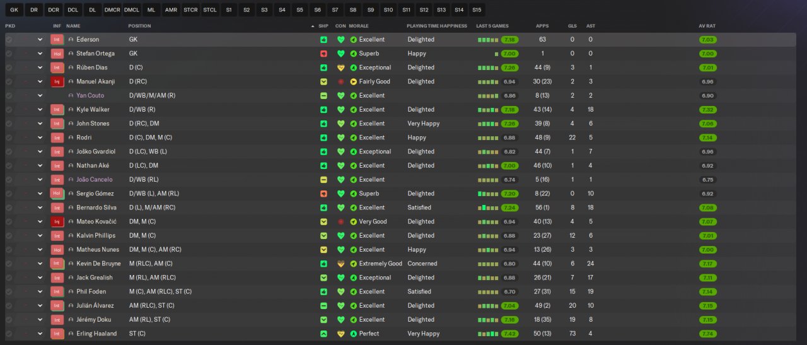Click the morale arrow icon for Erling Haaland

[x=354, y=334]
